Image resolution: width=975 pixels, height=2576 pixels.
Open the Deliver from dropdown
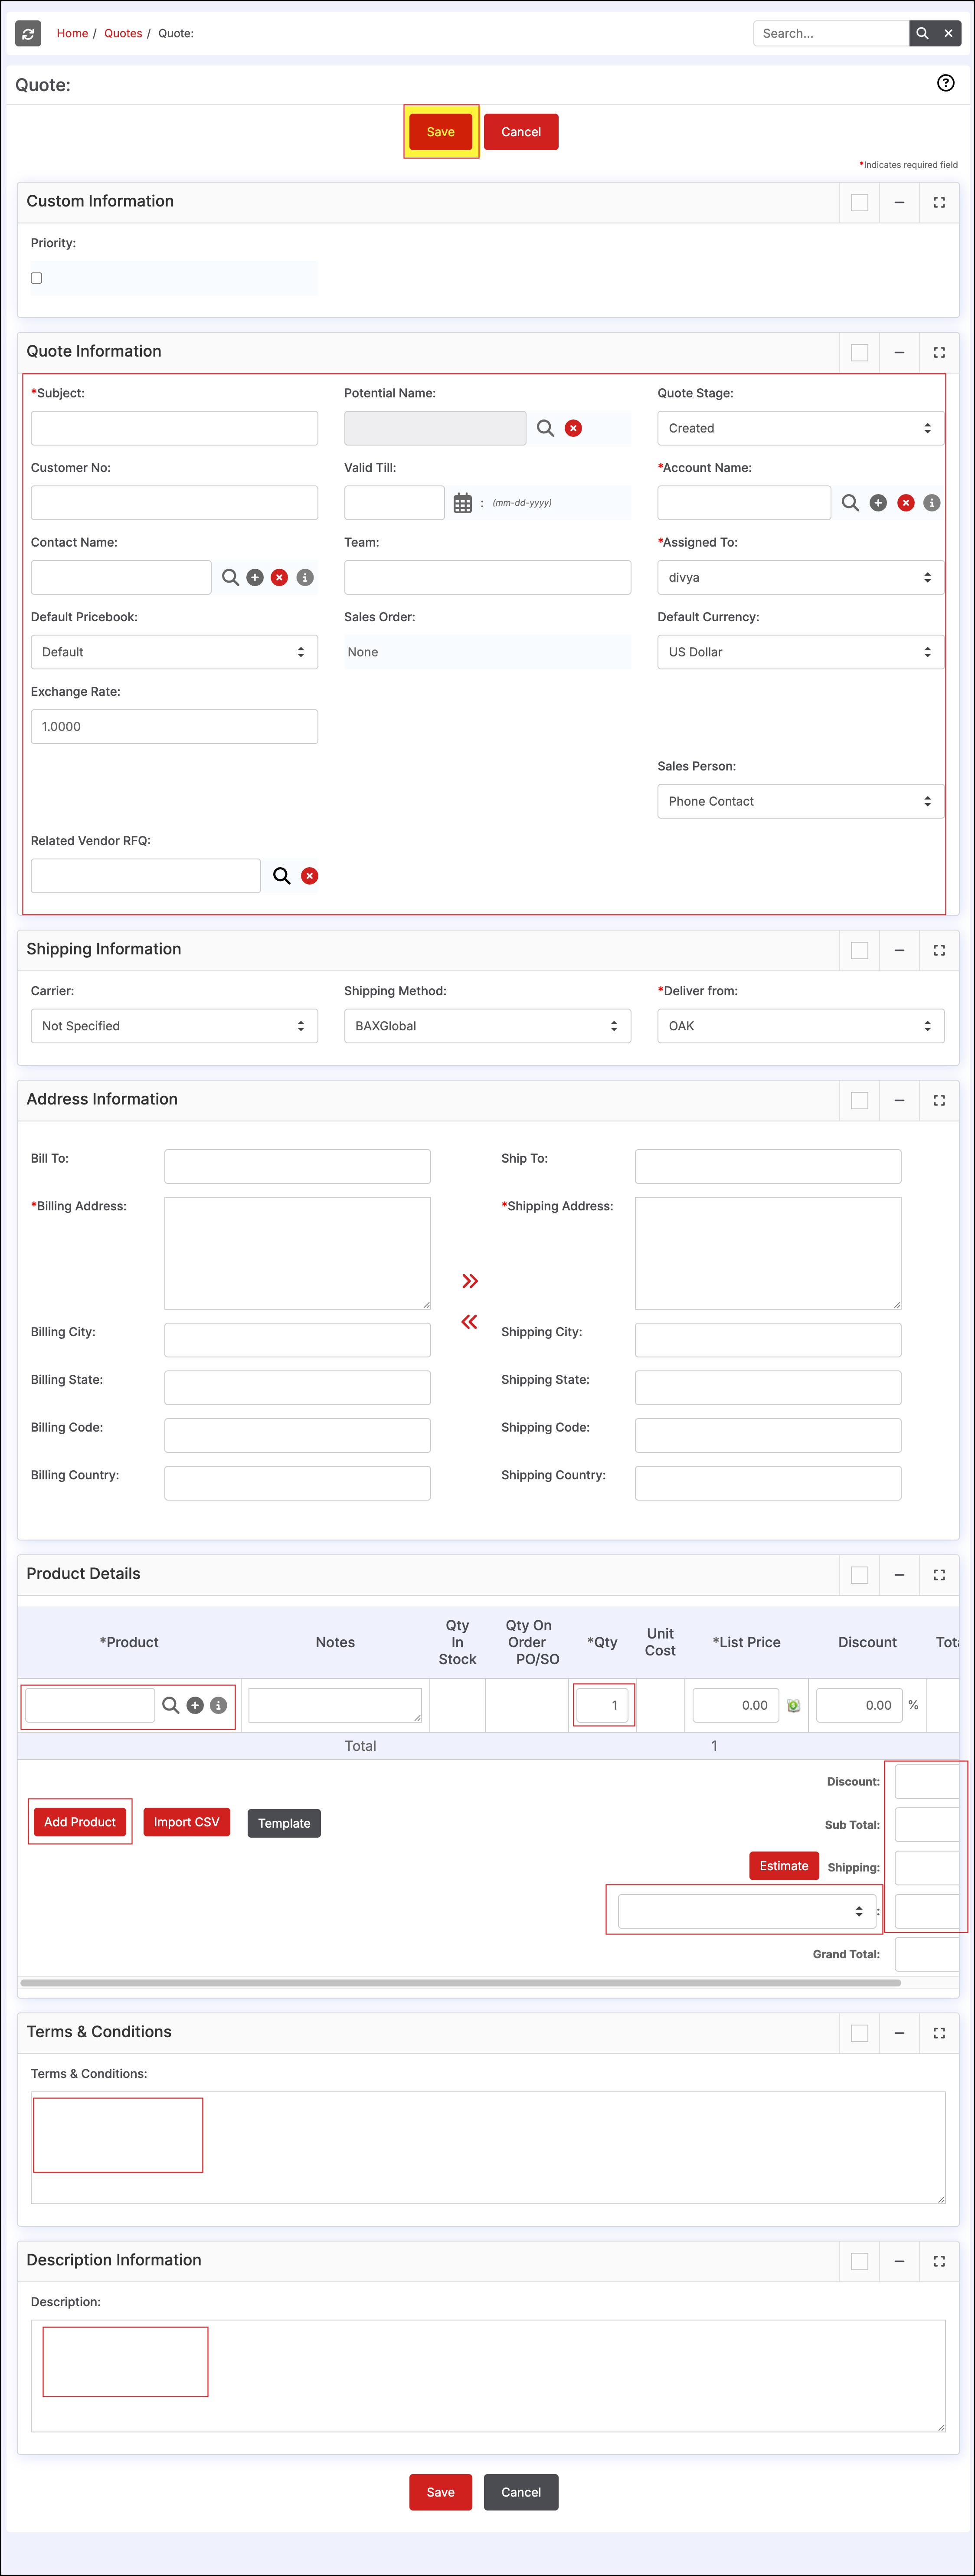click(800, 1026)
